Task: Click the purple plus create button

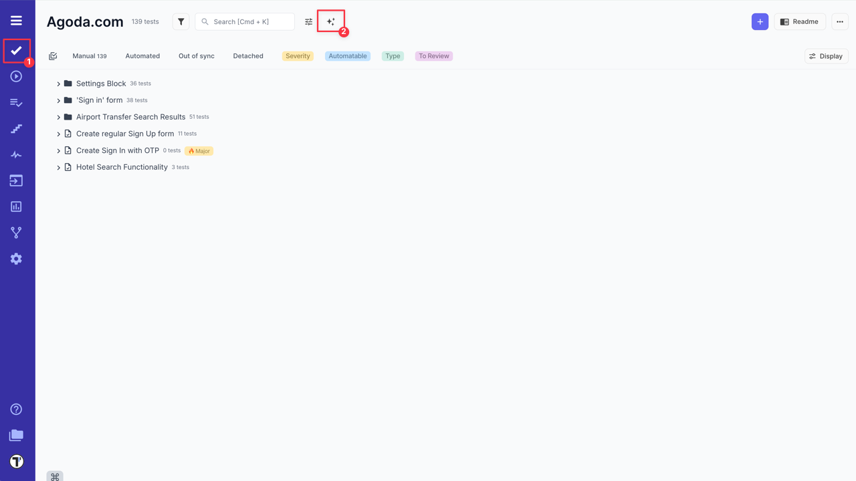Action: [760, 21]
